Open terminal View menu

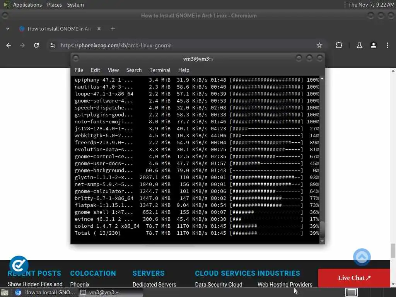[x=113, y=70]
